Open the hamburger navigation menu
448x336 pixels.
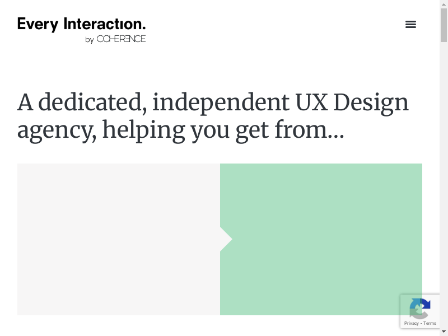[410, 24]
